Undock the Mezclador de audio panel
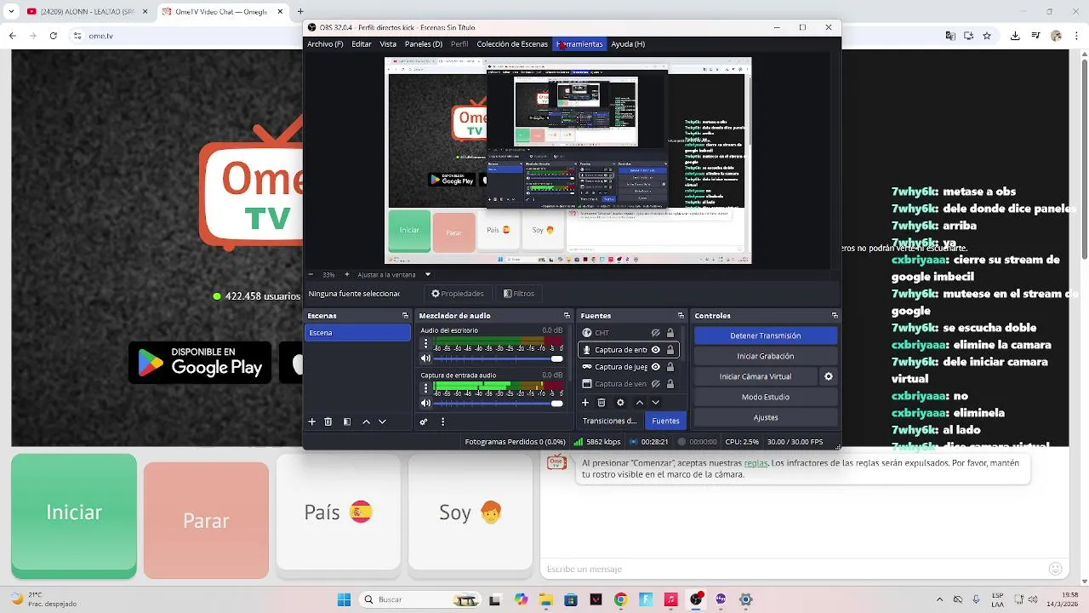Image resolution: width=1089 pixels, height=613 pixels. (x=567, y=316)
